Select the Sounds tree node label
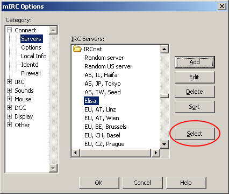The height and width of the screenshot is (194, 229). point(24,91)
